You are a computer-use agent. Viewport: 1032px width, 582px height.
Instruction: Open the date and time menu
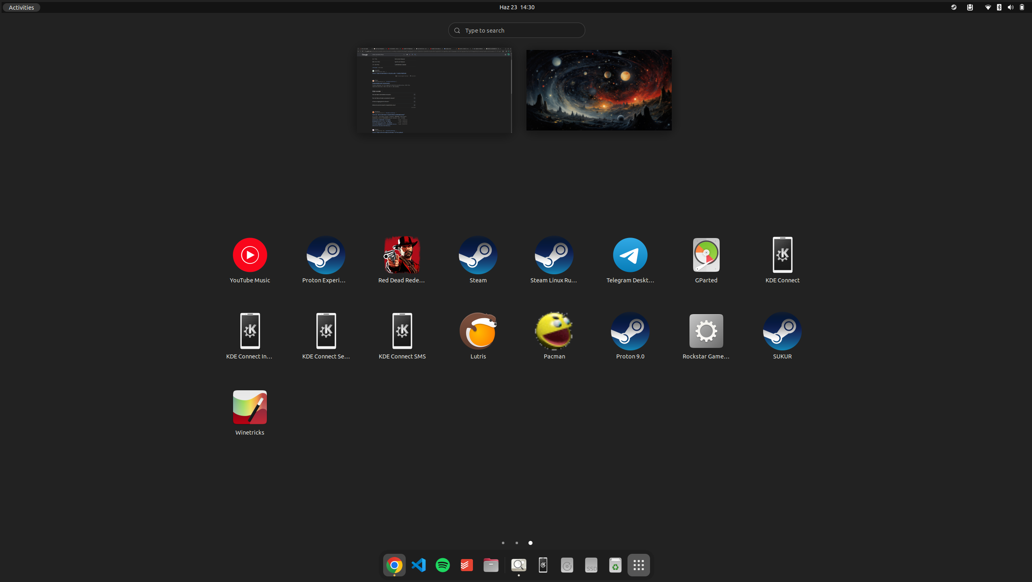(x=517, y=7)
